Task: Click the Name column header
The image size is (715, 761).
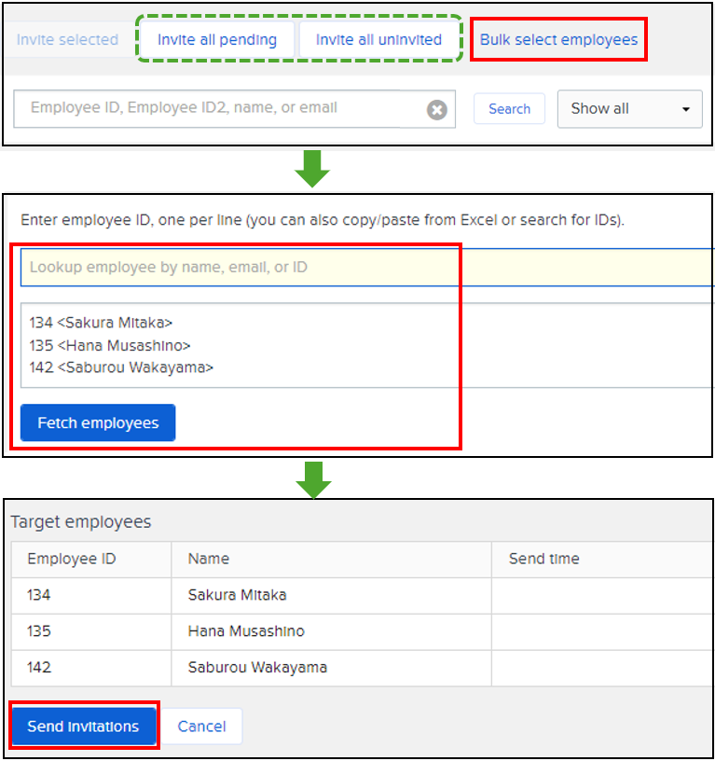Action: (x=209, y=559)
